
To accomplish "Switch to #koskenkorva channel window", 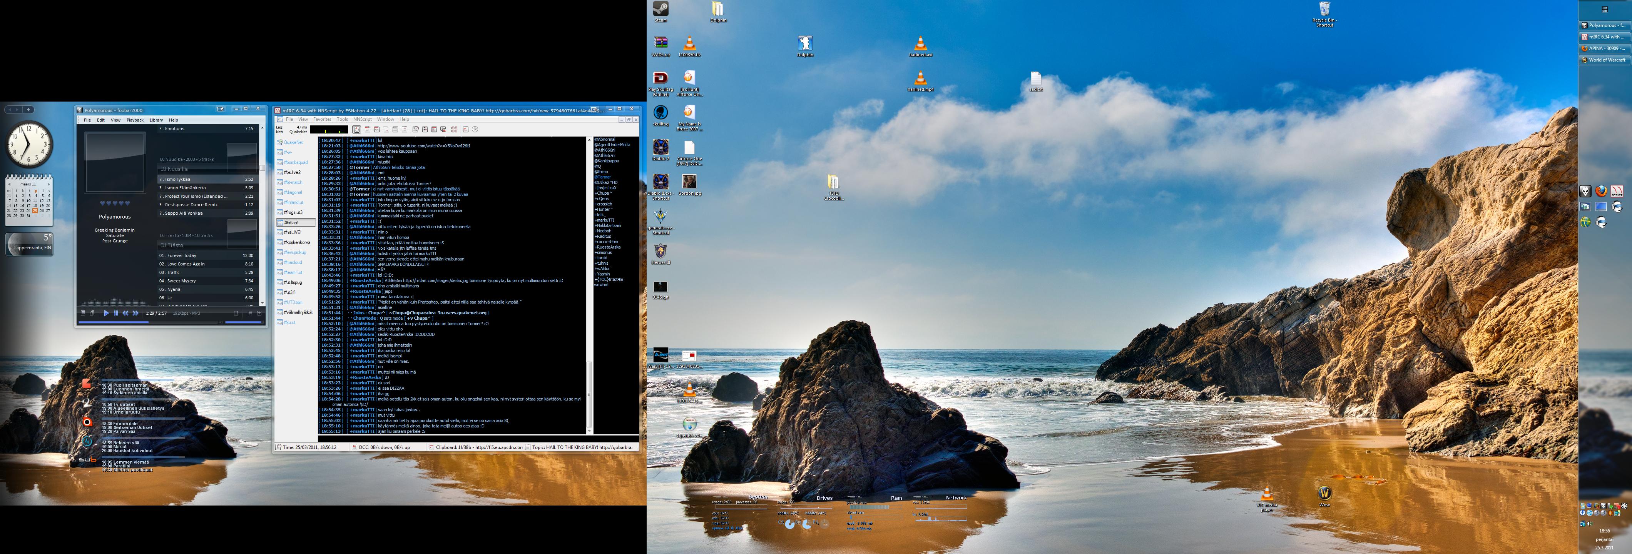I will pyautogui.click(x=296, y=242).
